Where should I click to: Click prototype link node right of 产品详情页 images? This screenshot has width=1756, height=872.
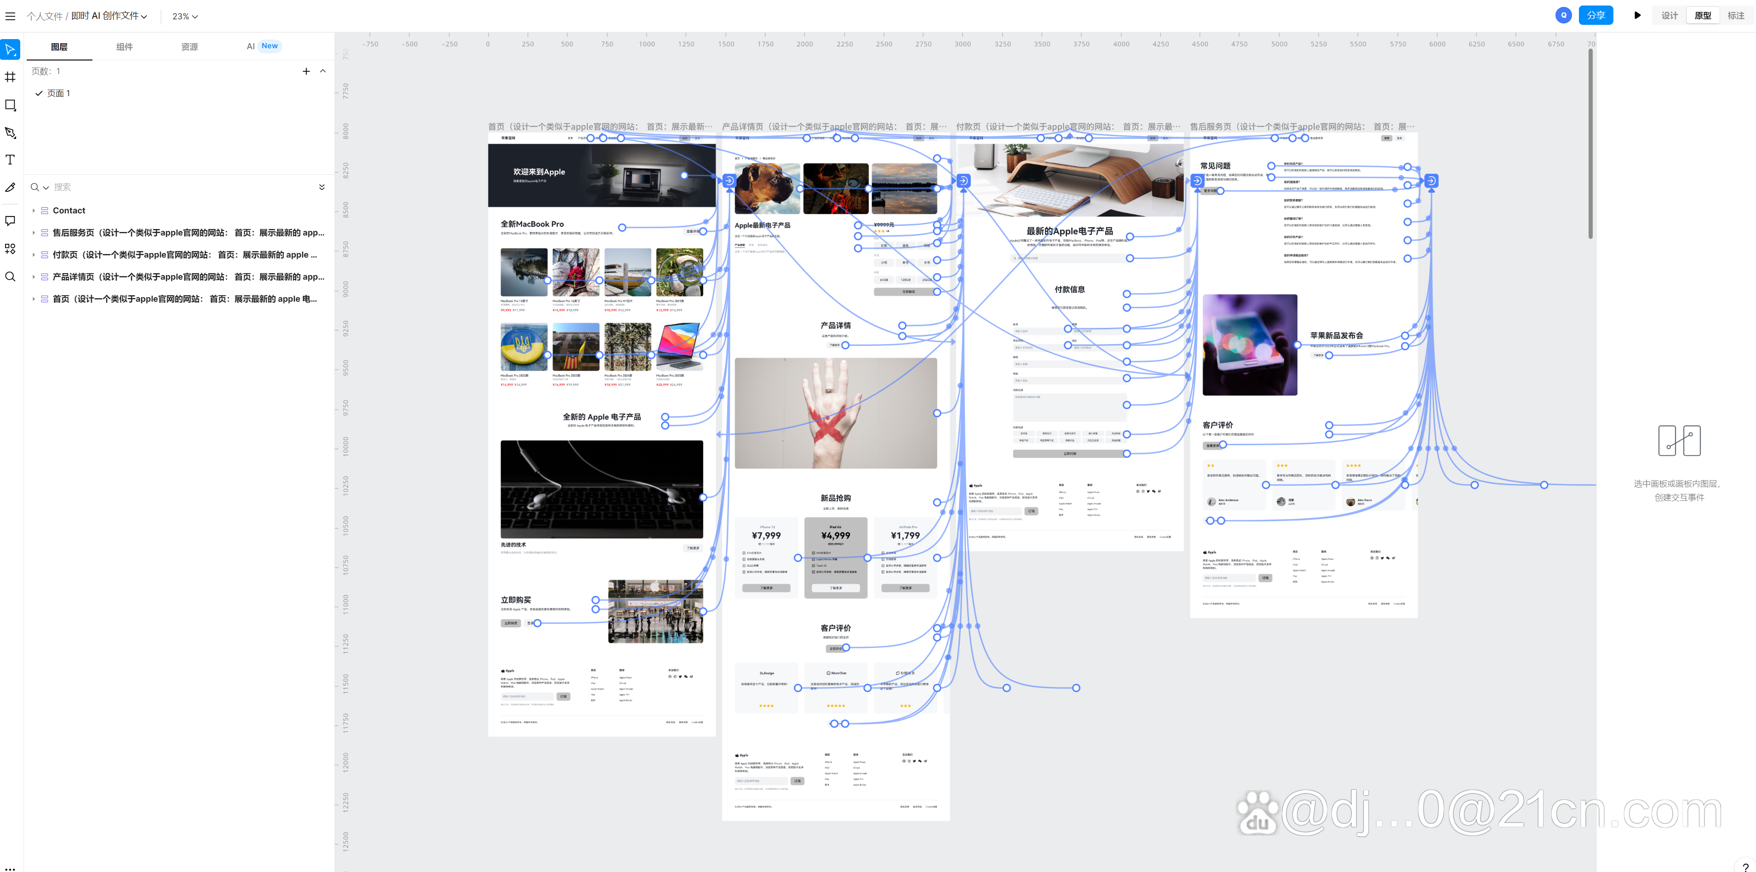pos(963,181)
